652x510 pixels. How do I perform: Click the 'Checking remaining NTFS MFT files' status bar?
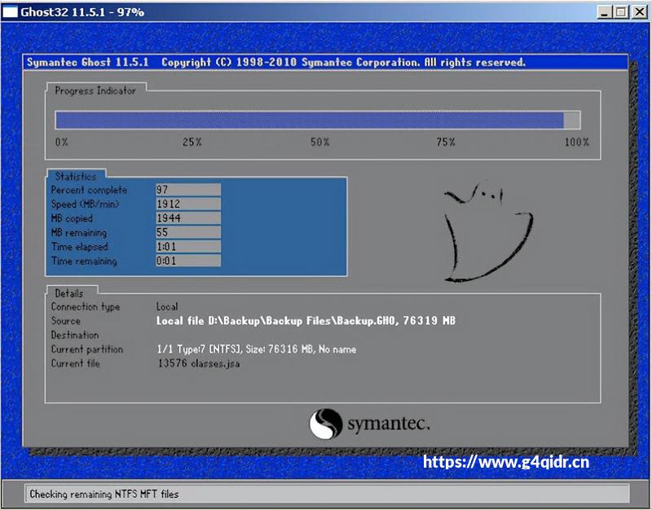(x=327, y=494)
